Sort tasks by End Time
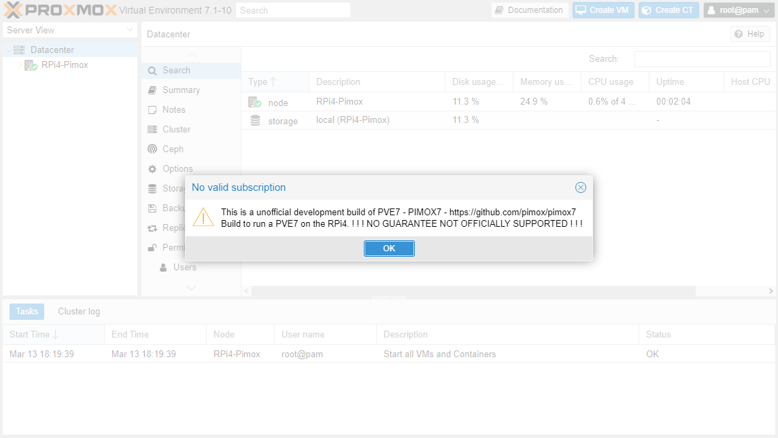 [155, 335]
